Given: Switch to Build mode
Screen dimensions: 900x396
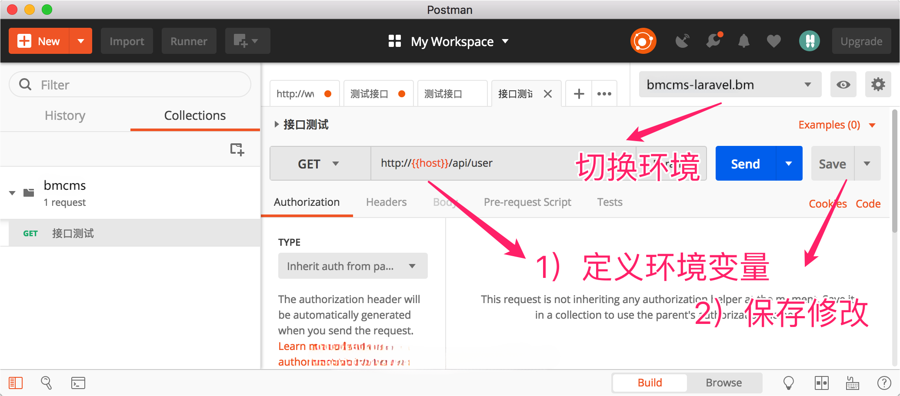Looking at the screenshot, I should (x=650, y=383).
